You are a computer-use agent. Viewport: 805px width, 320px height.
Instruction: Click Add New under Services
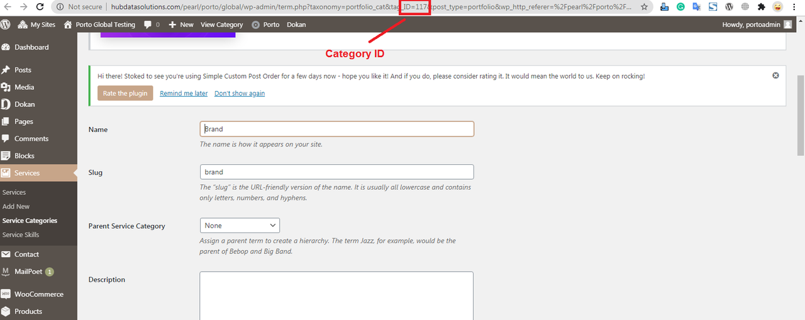[x=16, y=206]
